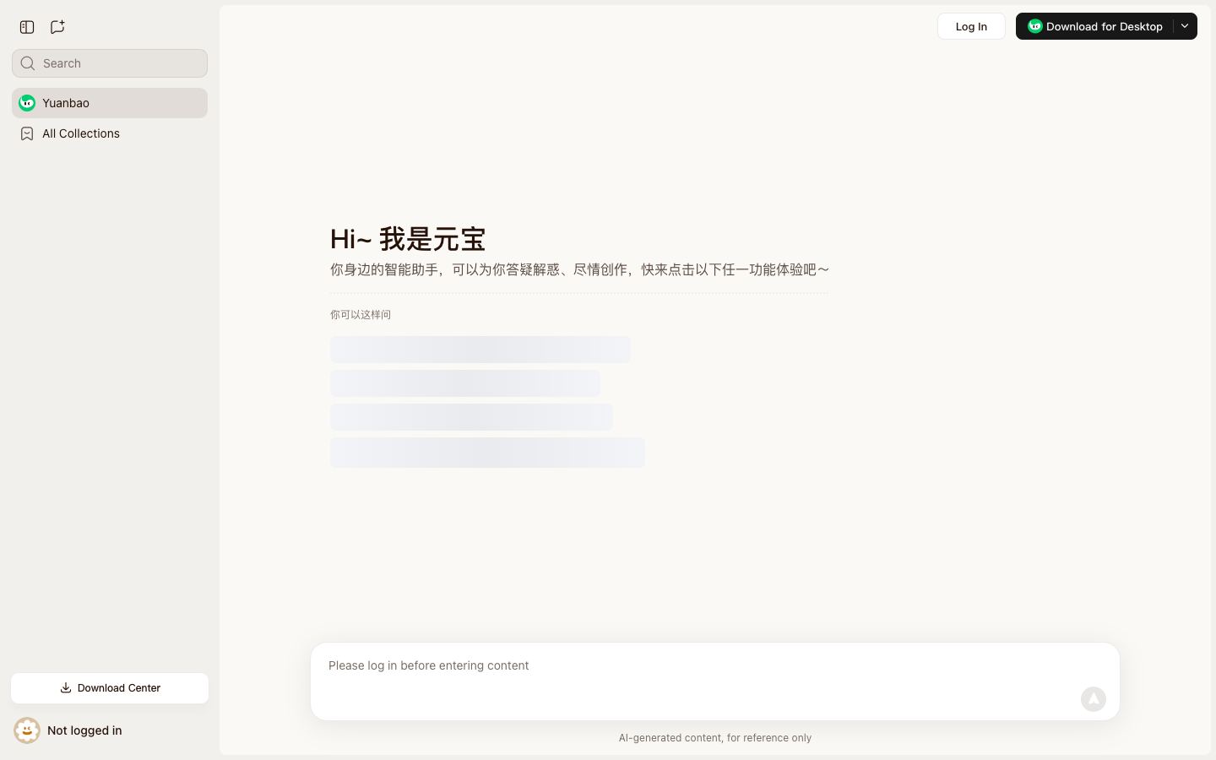Click the Not logged in label
Viewport: 1216px width, 760px height.
click(x=84, y=730)
